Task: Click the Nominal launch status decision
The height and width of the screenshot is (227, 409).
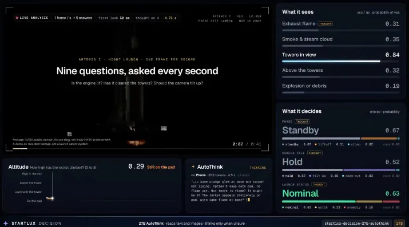Action: click(300, 193)
